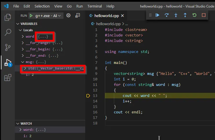Grab the debug toolbar drag handle
Screen dimensions: 215x140
150,15
